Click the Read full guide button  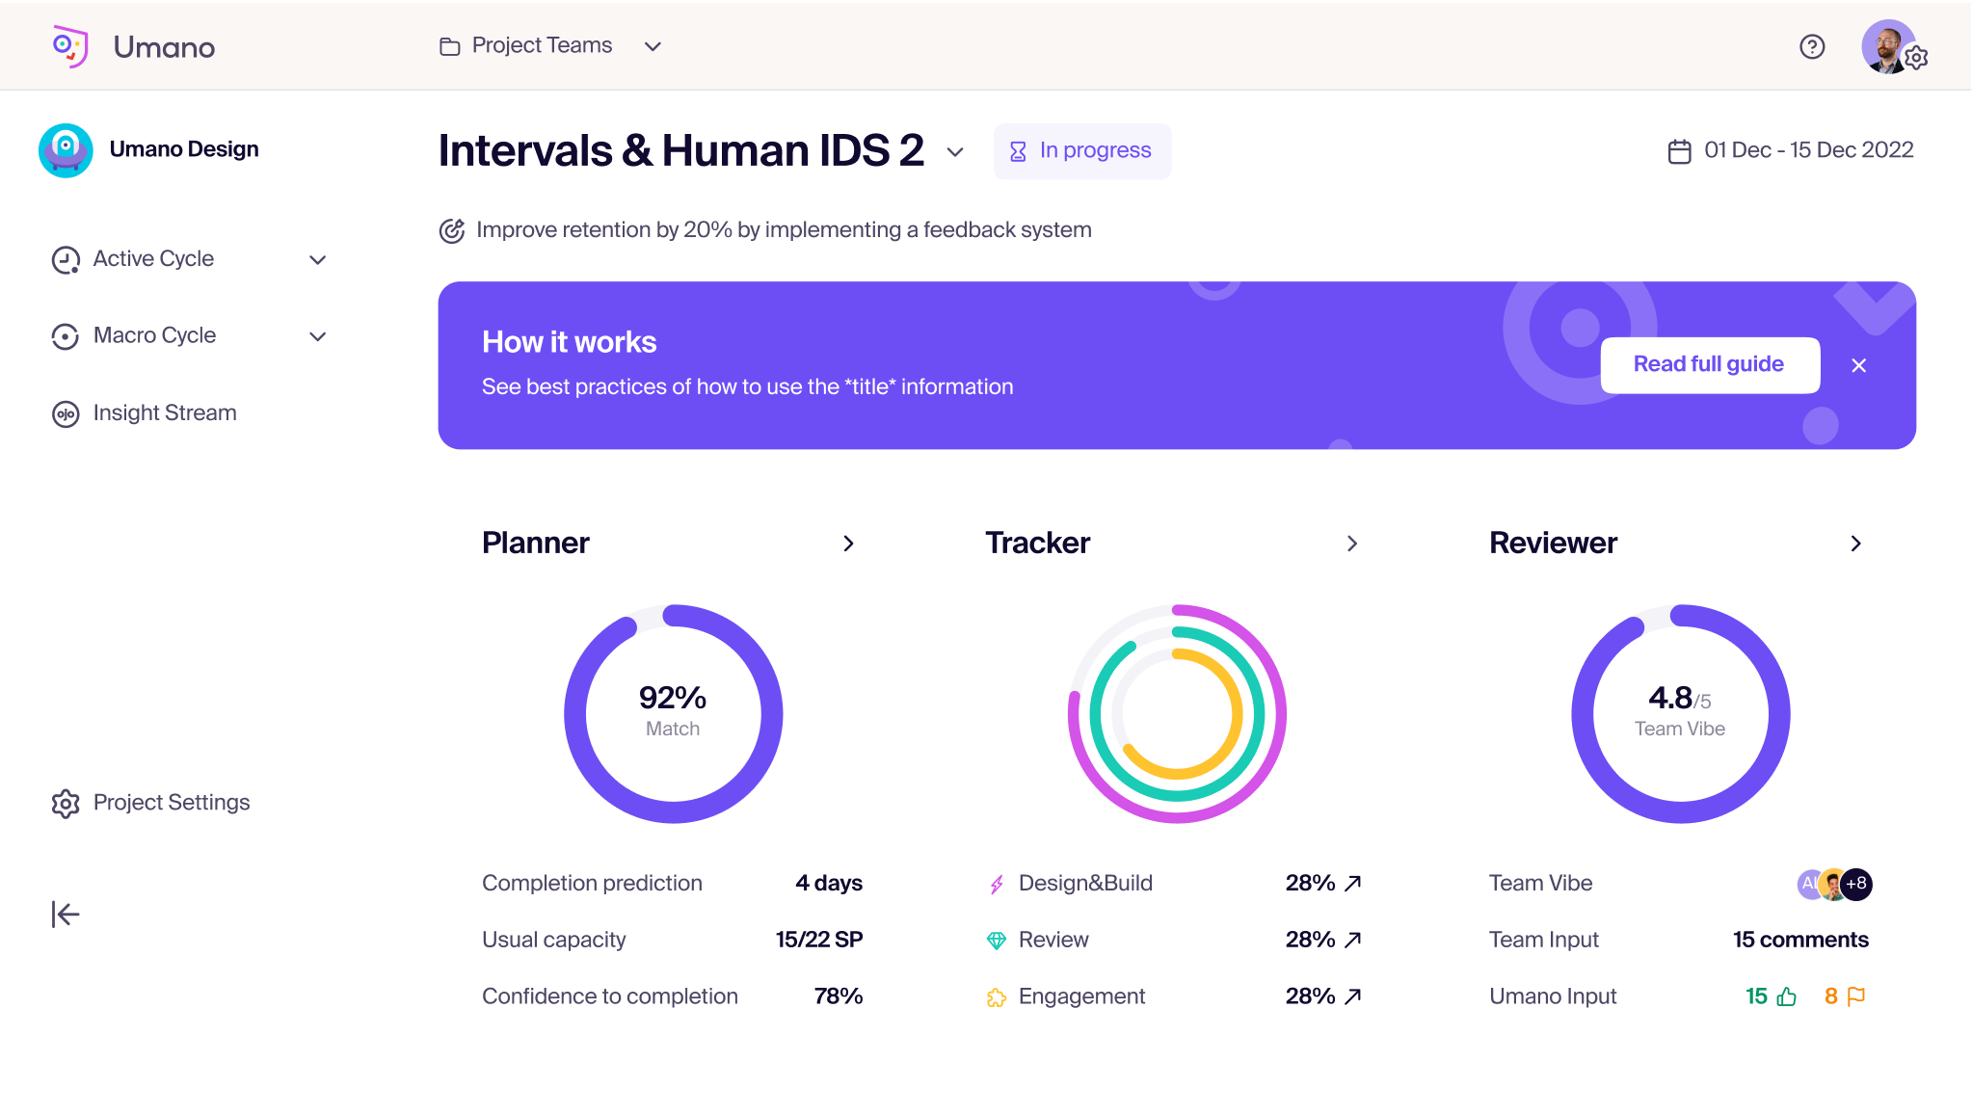coord(1708,364)
